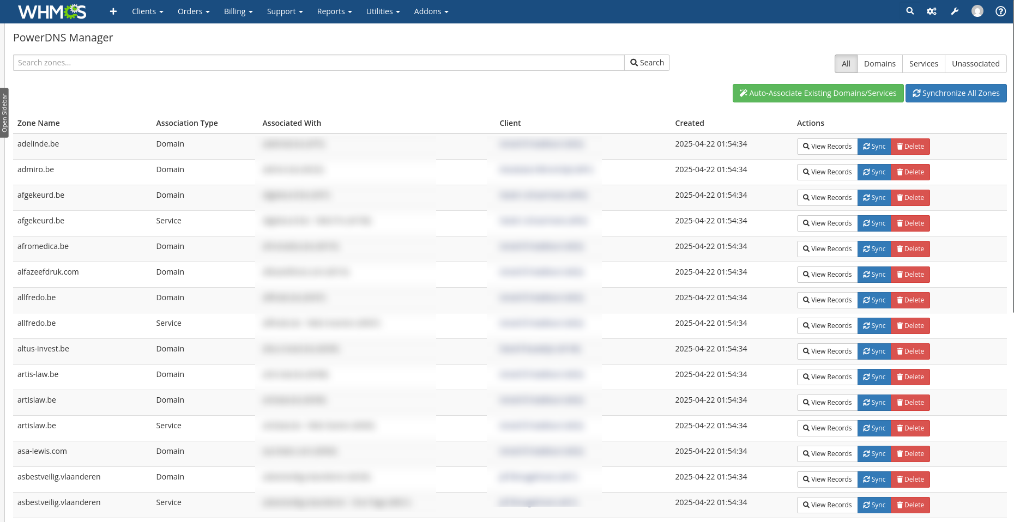Expand the Clients menu
Screen dimensions: 1014x522
(148, 11)
